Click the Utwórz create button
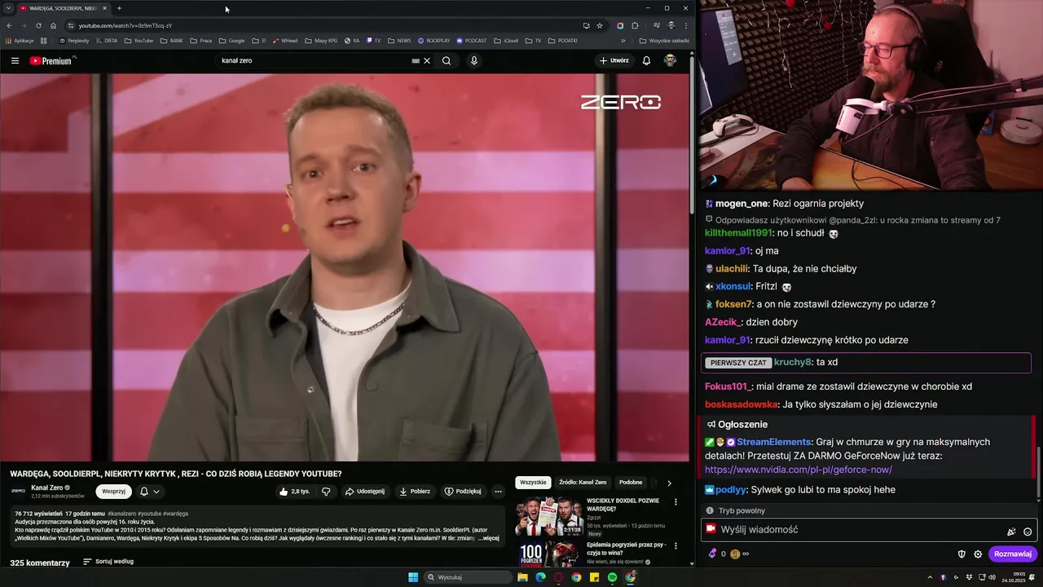 [614, 60]
